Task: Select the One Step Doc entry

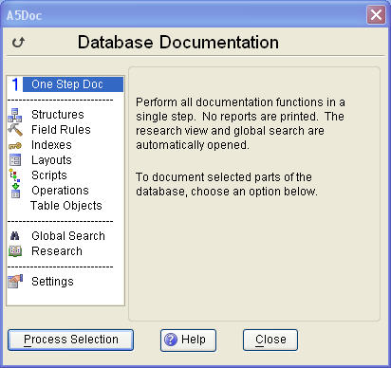Action: point(65,84)
